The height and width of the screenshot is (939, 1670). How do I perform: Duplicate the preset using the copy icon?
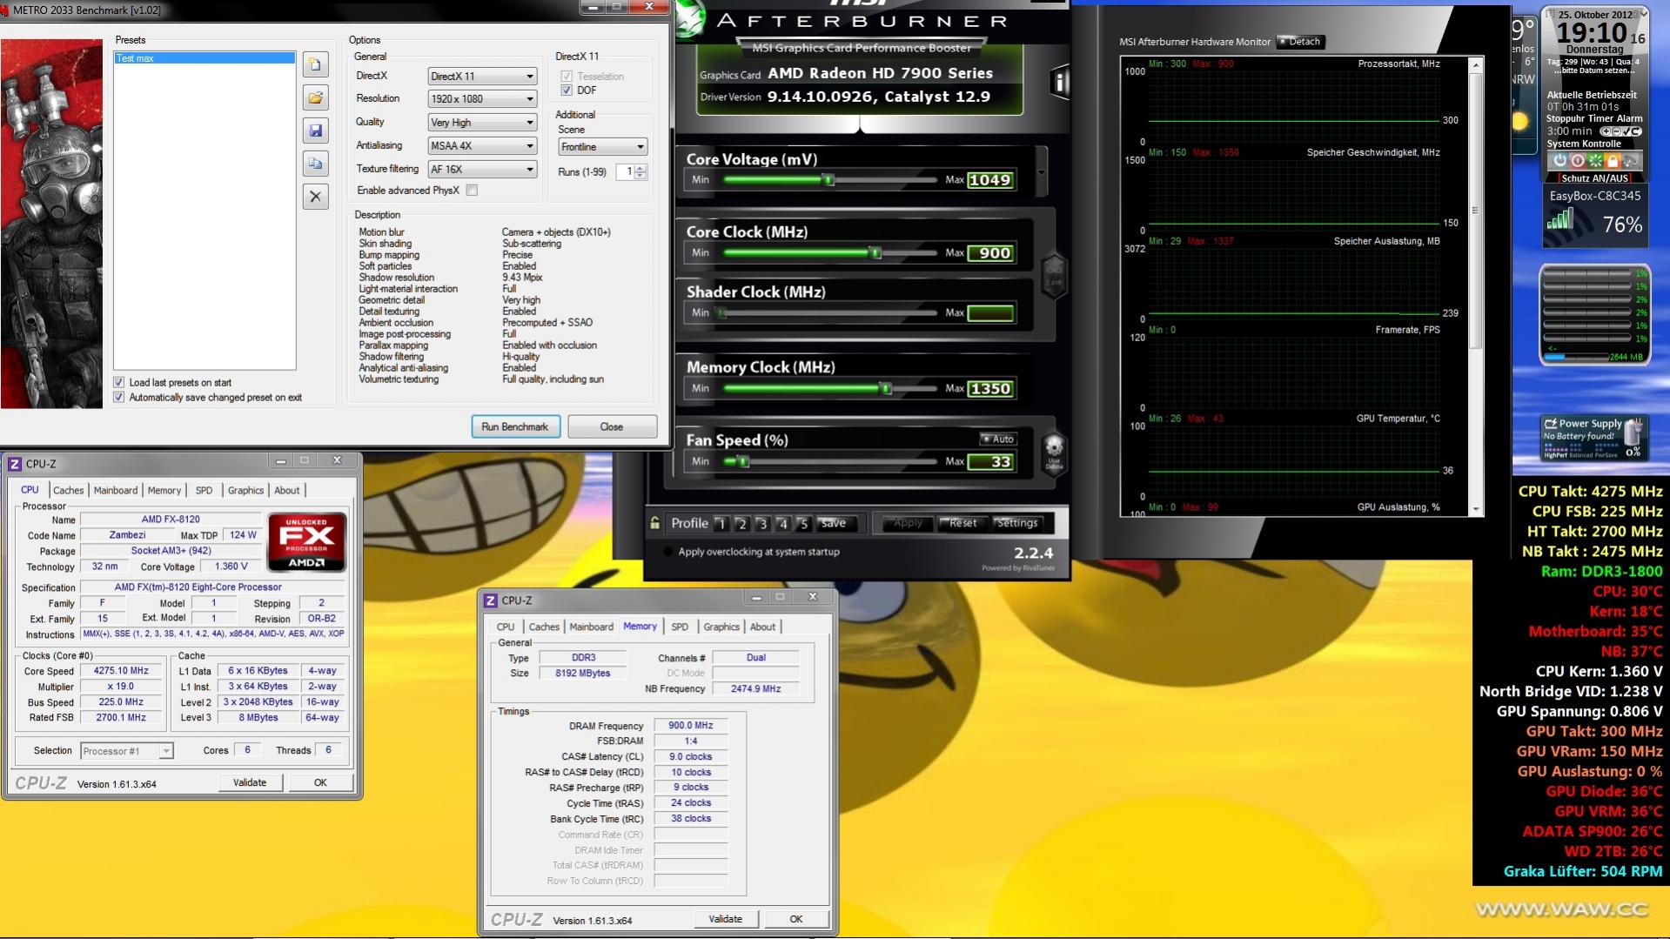point(315,164)
